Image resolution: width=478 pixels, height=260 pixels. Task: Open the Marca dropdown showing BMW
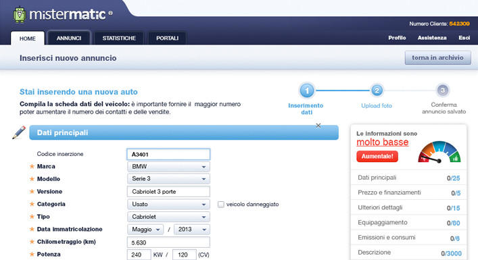tap(168, 167)
